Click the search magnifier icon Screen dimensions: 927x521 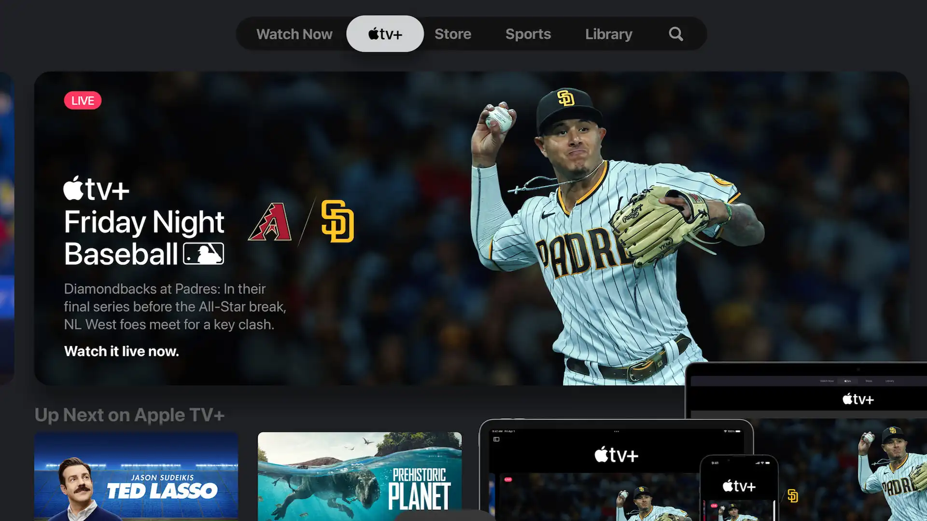(x=675, y=34)
